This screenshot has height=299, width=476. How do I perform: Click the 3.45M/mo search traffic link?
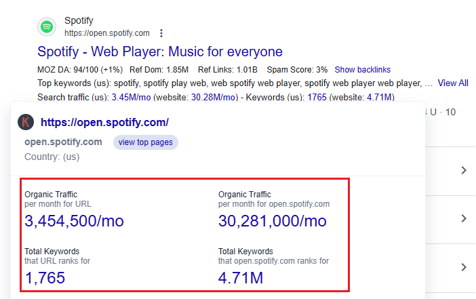click(x=131, y=98)
